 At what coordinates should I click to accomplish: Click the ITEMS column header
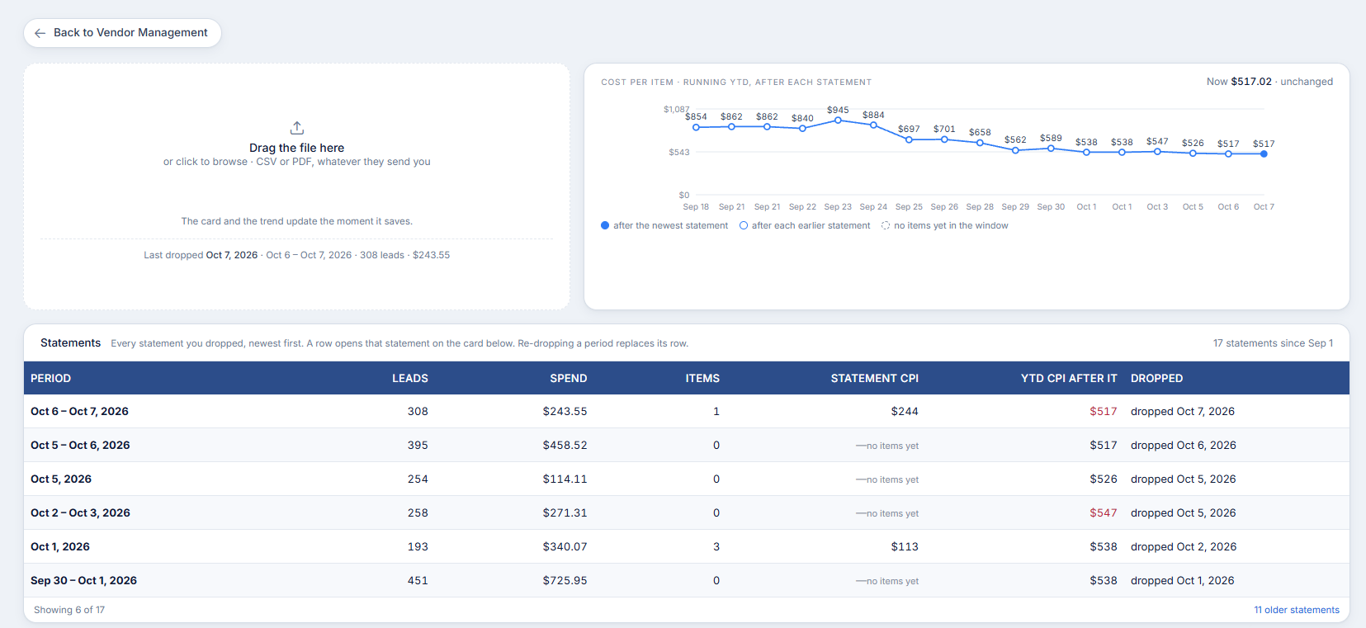[702, 378]
